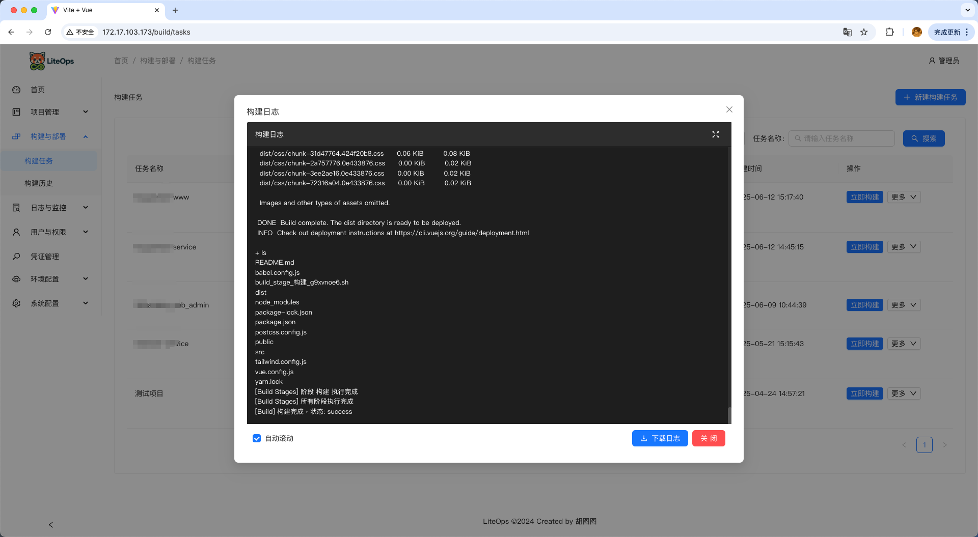The width and height of the screenshot is (978, 537).
Task: Open browser extensions puzzle icon
Action: click(889, 32)
